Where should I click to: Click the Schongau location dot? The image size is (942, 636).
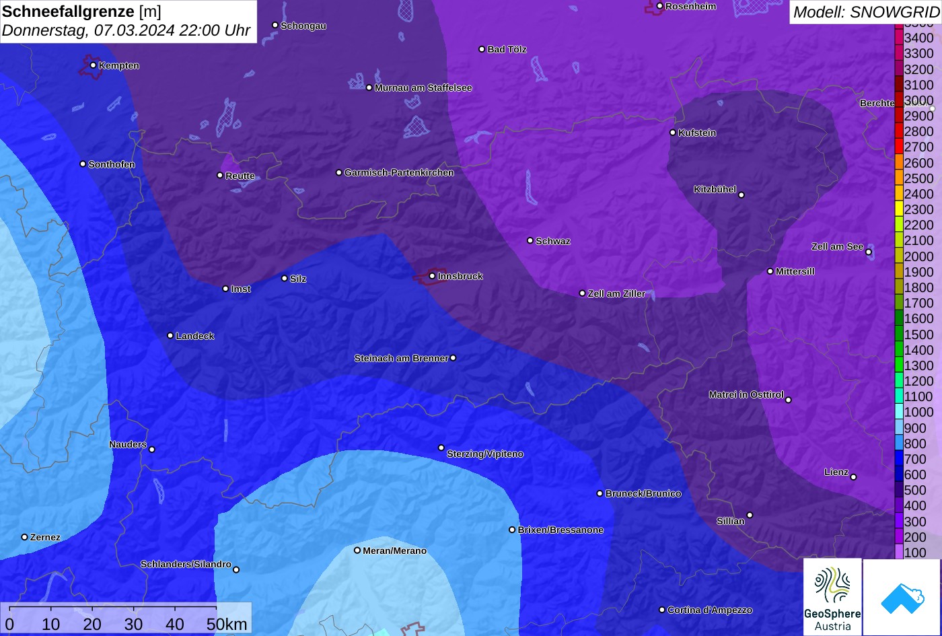tap(275, 25)
